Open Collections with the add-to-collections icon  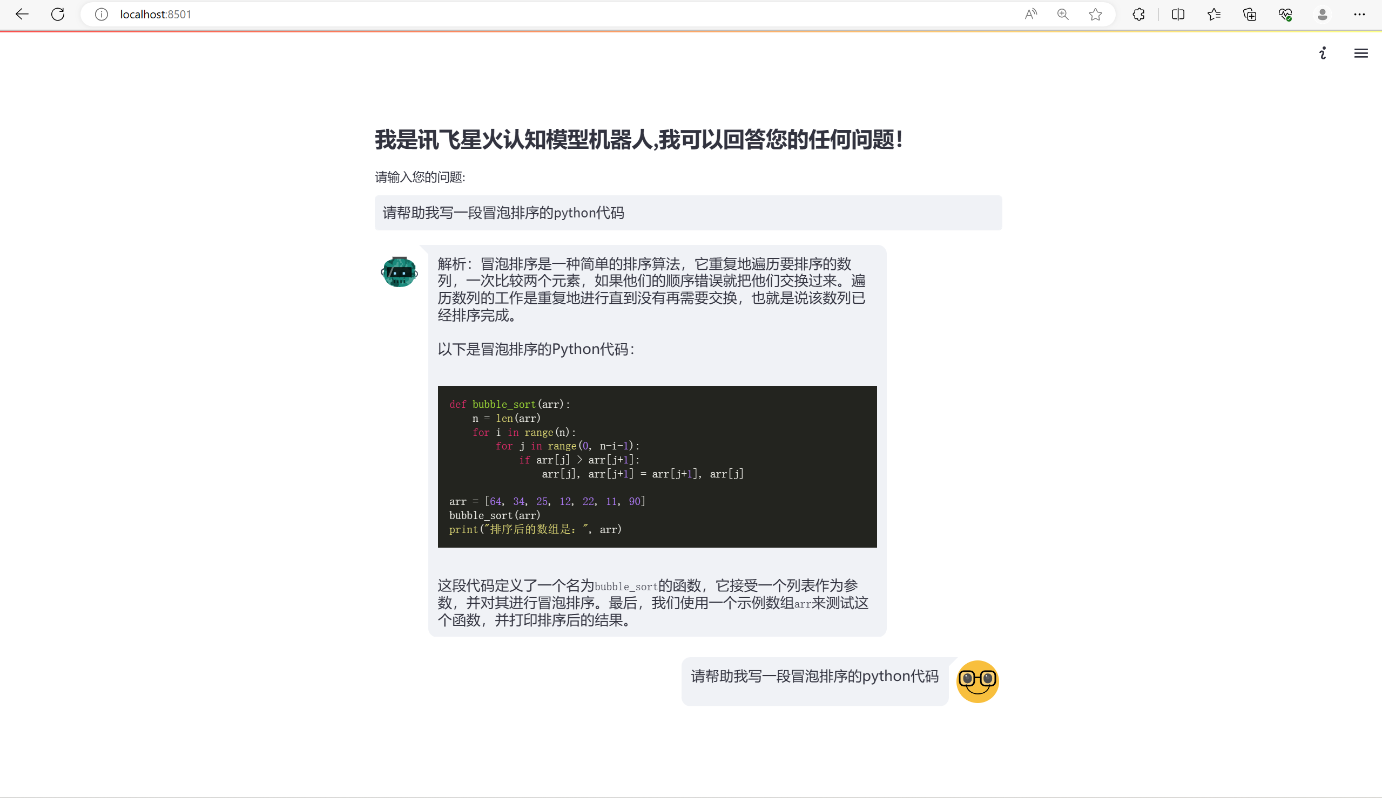pyautogui.click(x=1249, y=14)
